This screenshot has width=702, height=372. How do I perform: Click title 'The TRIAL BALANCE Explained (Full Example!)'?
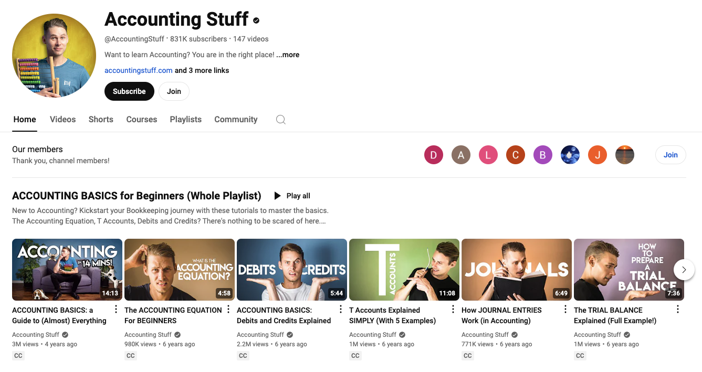coord(615,315)
